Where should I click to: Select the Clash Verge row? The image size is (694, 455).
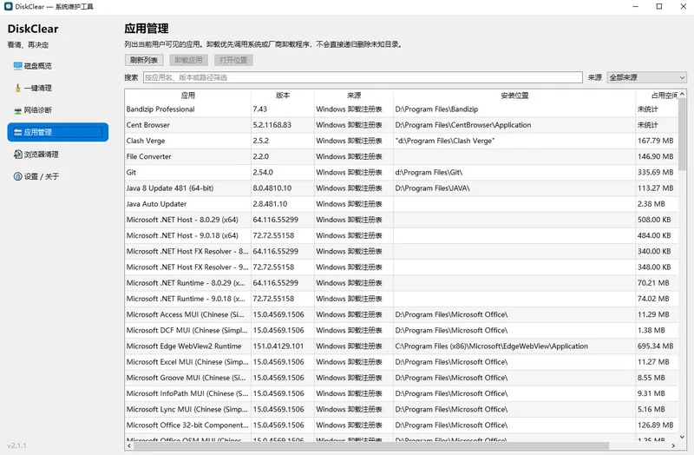point(402,141)
